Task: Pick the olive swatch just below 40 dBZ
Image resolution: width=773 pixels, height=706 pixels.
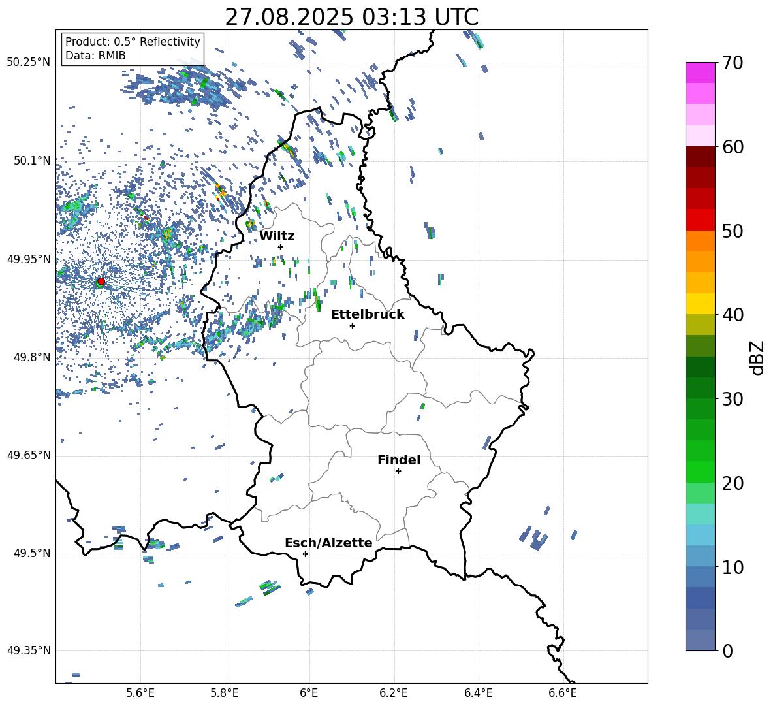Action: (700, 325)
